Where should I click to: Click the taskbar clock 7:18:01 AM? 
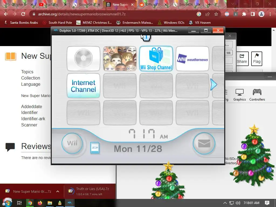pyautogui.click(x=251, y=203)
